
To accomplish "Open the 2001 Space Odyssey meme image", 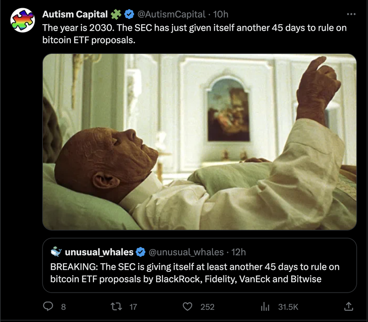I will coord(199,142).
